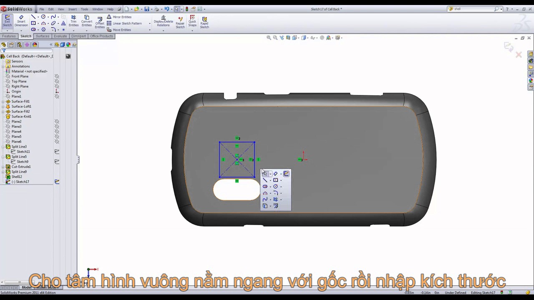
Task: Switch to the Features tab
Action: 9,36
